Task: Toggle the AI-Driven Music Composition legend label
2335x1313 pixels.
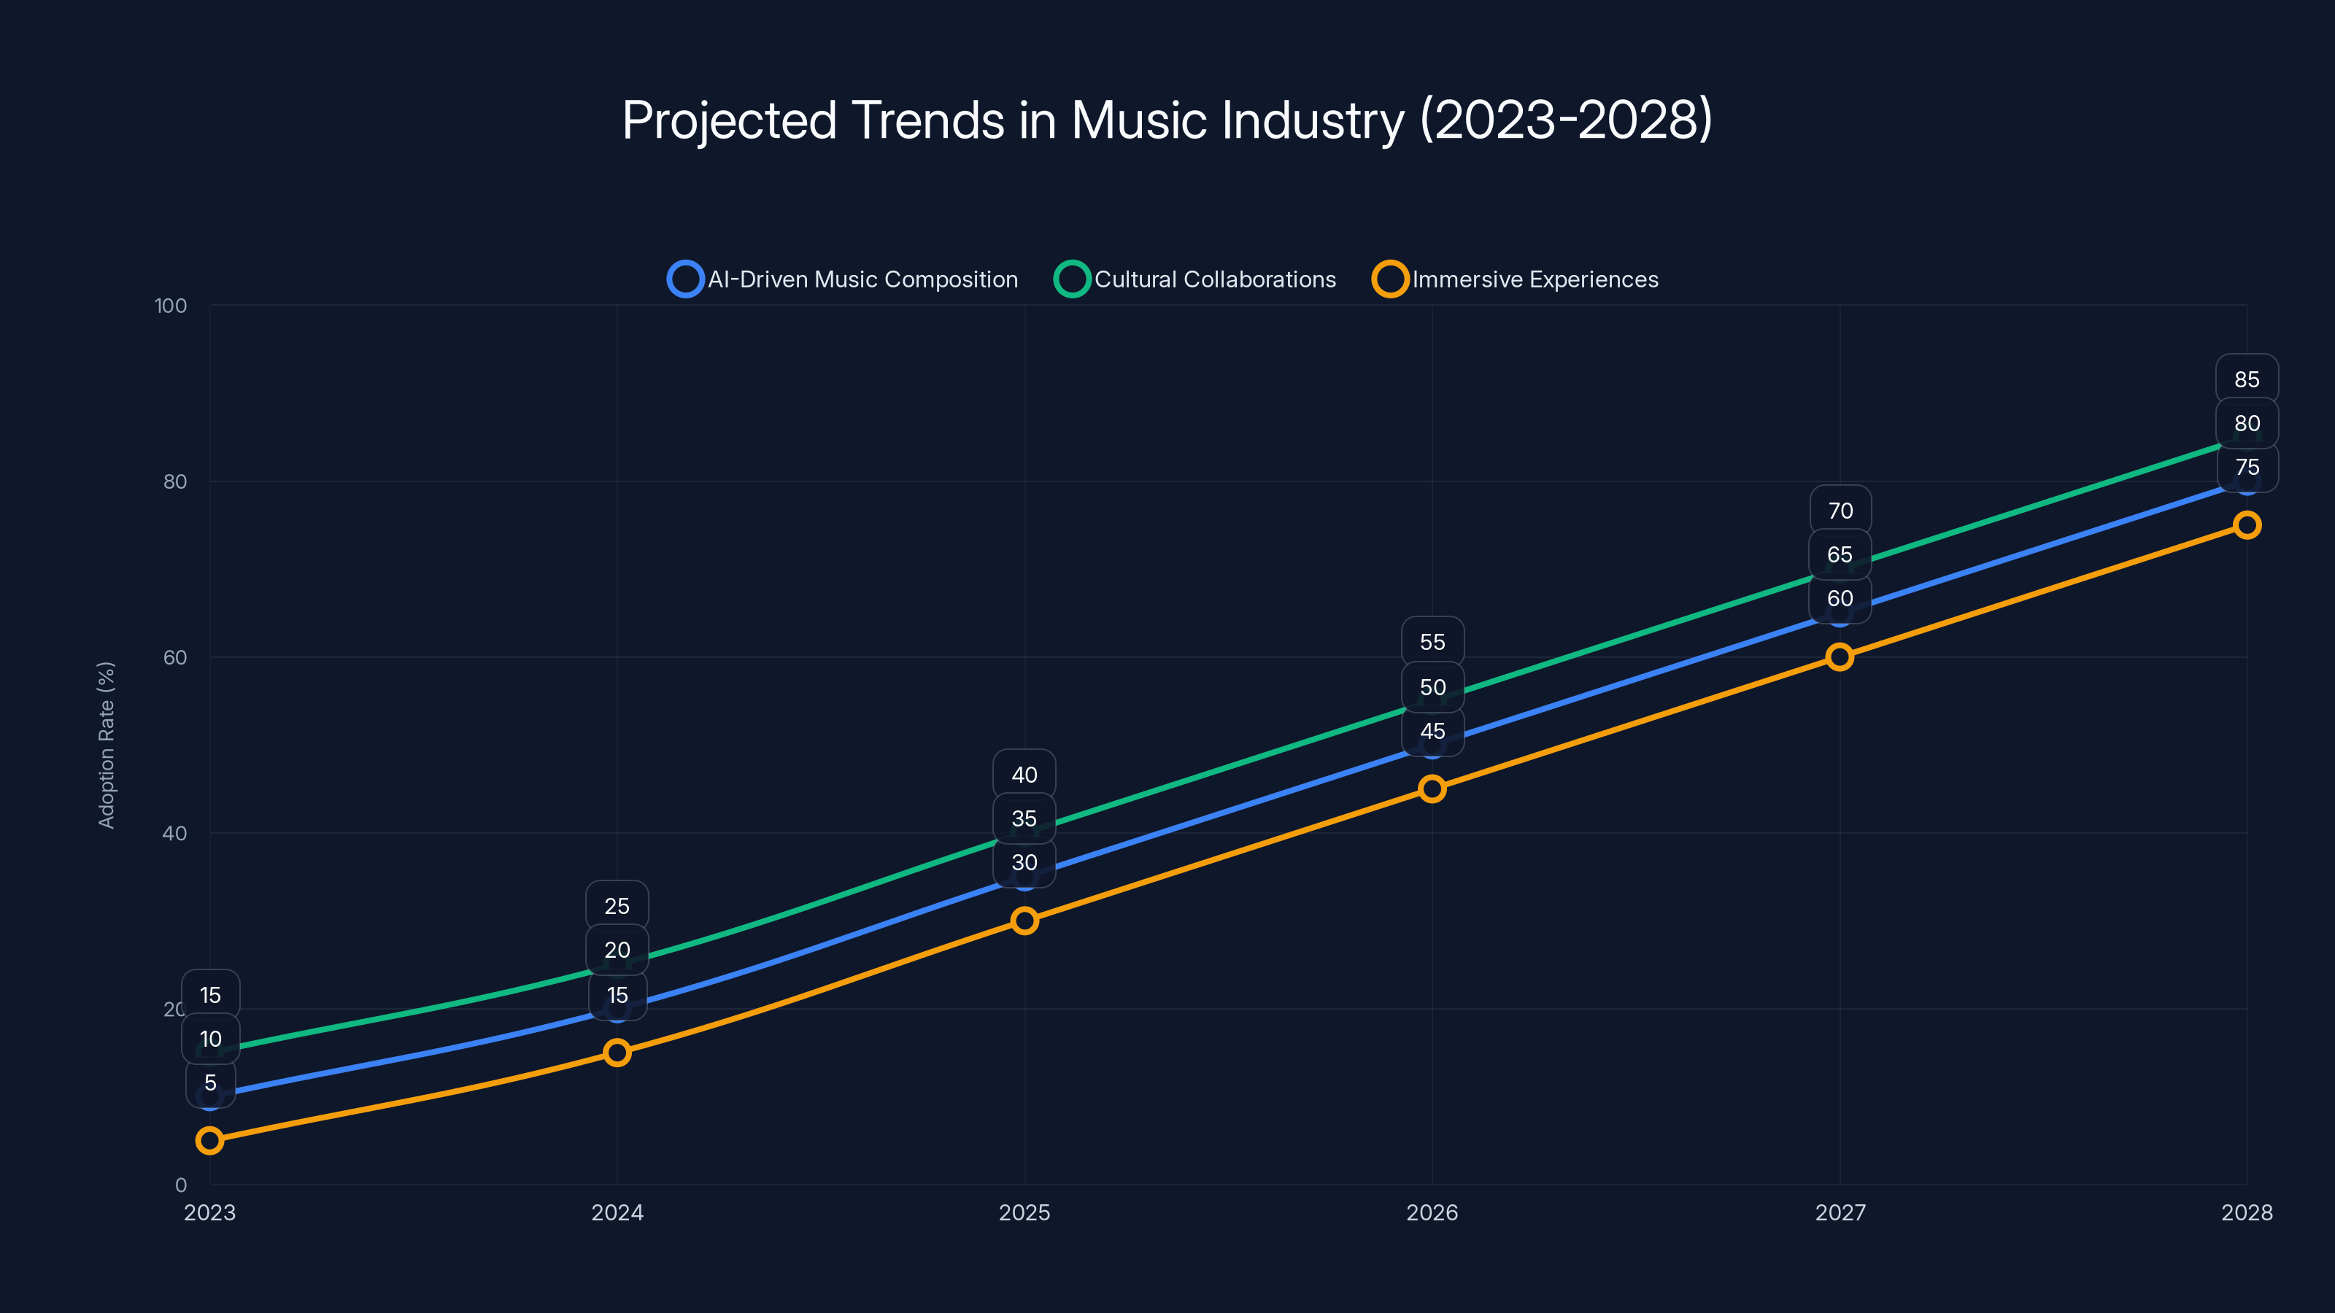Action: pyautogui.click(x=863, y=279)
